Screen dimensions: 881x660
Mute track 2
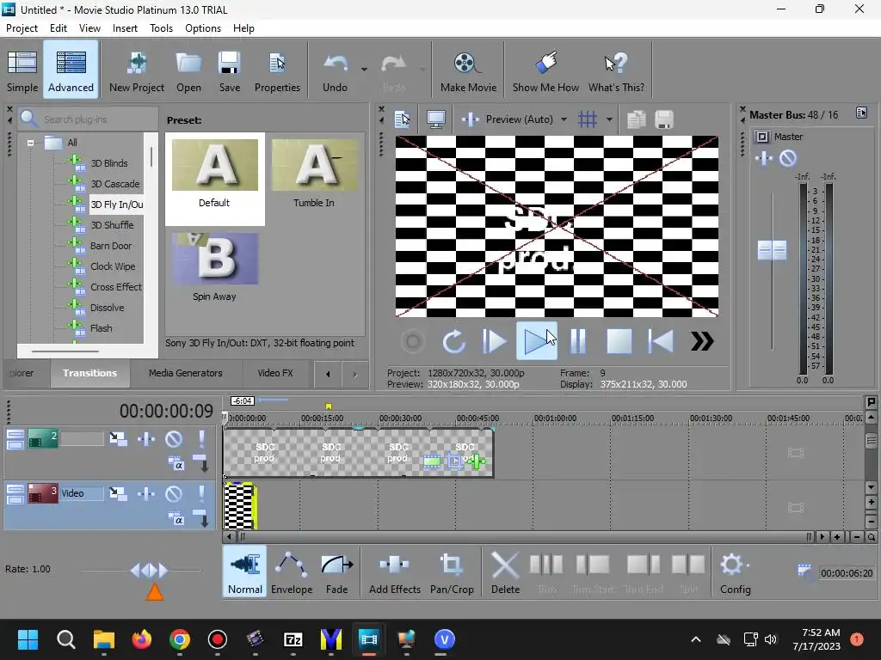[174, 439]
